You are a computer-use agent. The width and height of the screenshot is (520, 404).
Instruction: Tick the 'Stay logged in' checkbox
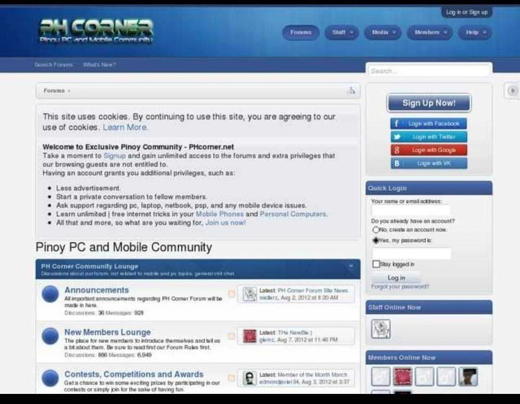point(376,264)
